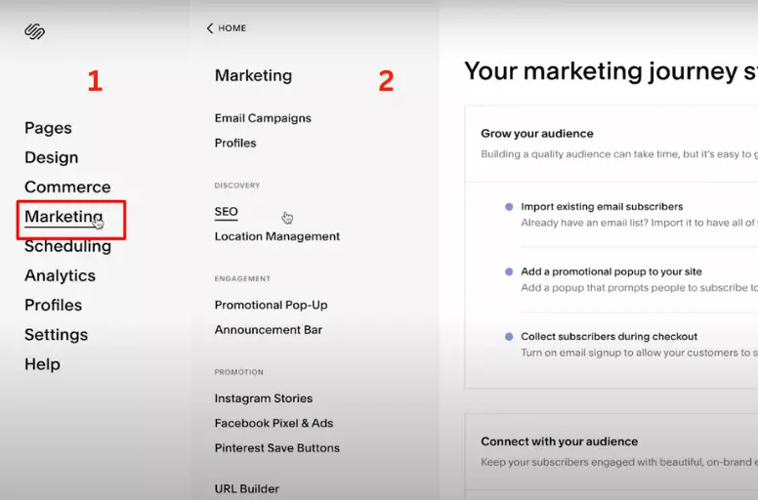Open Scheduling in the main menu
This screenshot has height=500, width=758.
coord(68,246)
